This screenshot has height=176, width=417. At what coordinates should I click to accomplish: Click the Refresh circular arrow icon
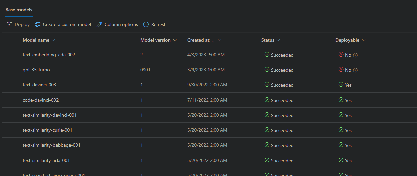[x=146, y=24]
